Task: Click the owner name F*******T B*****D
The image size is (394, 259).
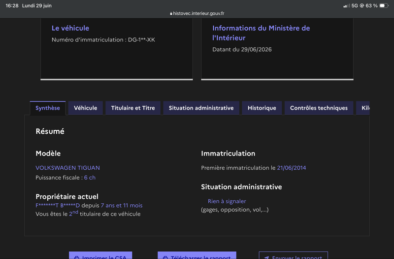Action: [x=58, y=205]
